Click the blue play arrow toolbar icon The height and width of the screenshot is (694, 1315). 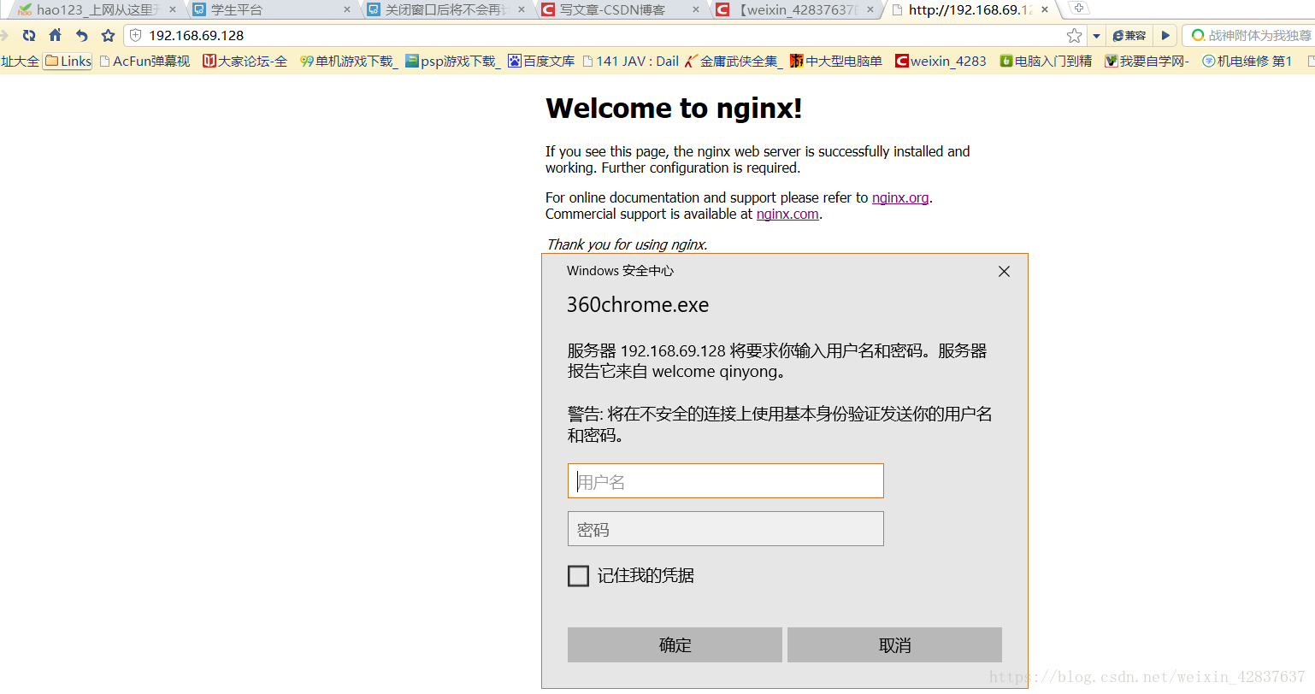tap(1165, 35)
